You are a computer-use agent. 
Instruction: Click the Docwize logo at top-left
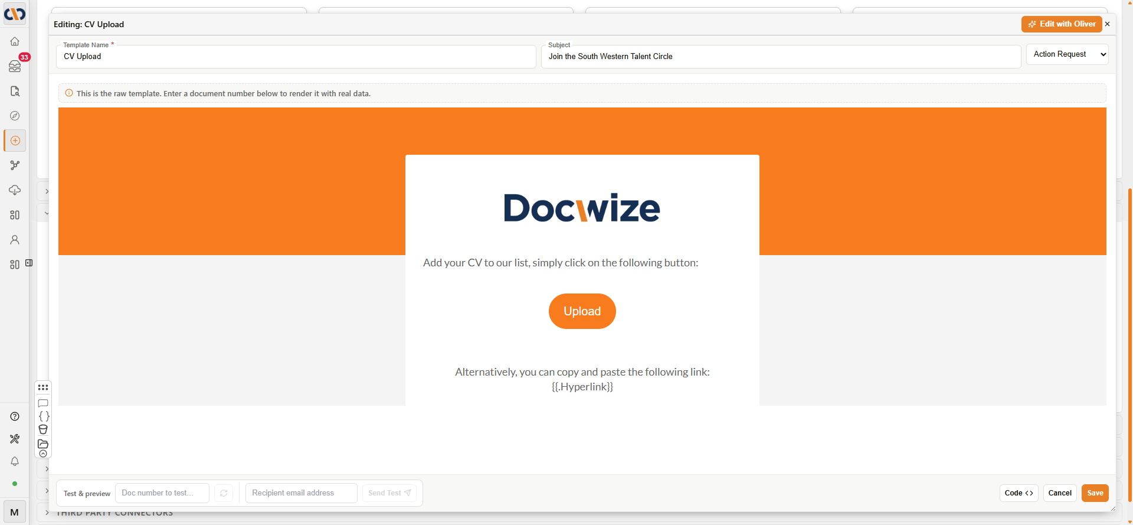coord(15,13)
